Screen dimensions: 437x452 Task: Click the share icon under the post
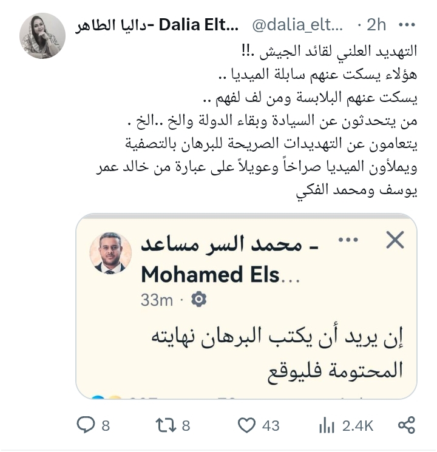[x=406, y=425]
